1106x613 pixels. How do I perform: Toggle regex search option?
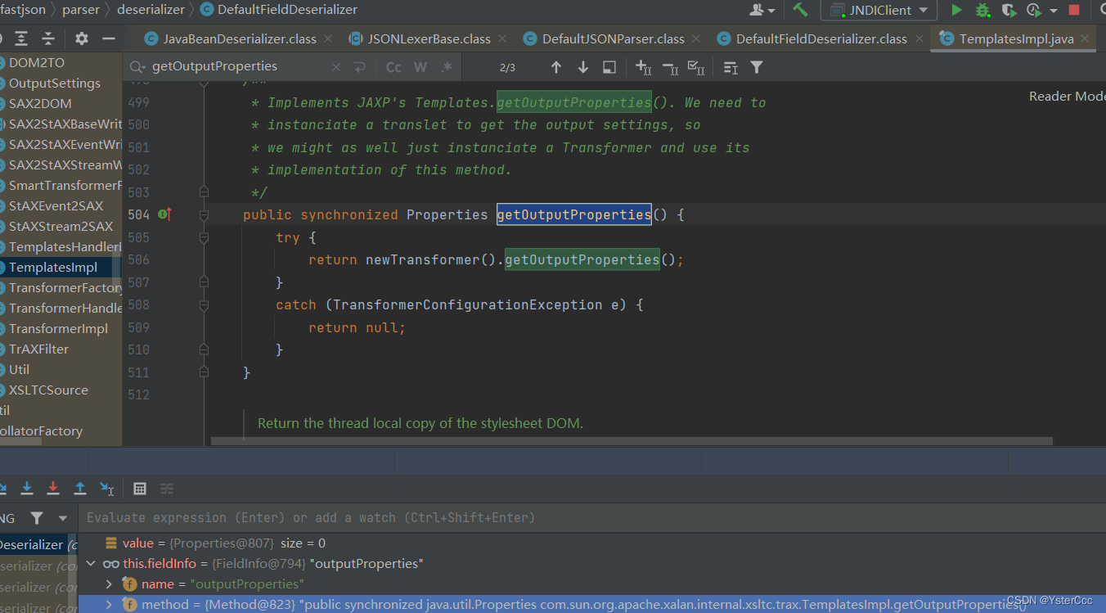pyautogui.click(x=446, y=67)
